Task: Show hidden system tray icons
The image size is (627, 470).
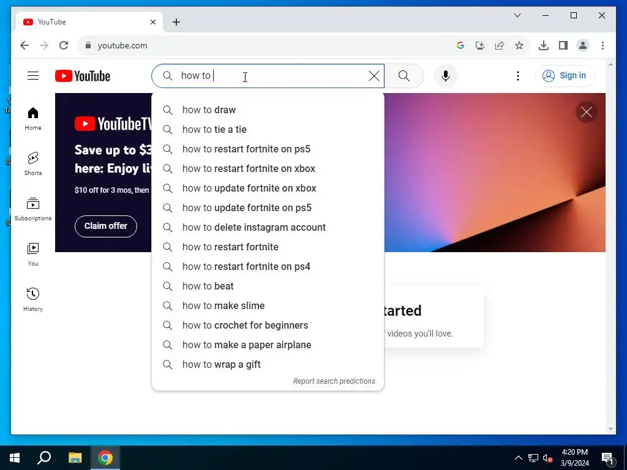Action: pyautogui.click(x=518, y=458)
